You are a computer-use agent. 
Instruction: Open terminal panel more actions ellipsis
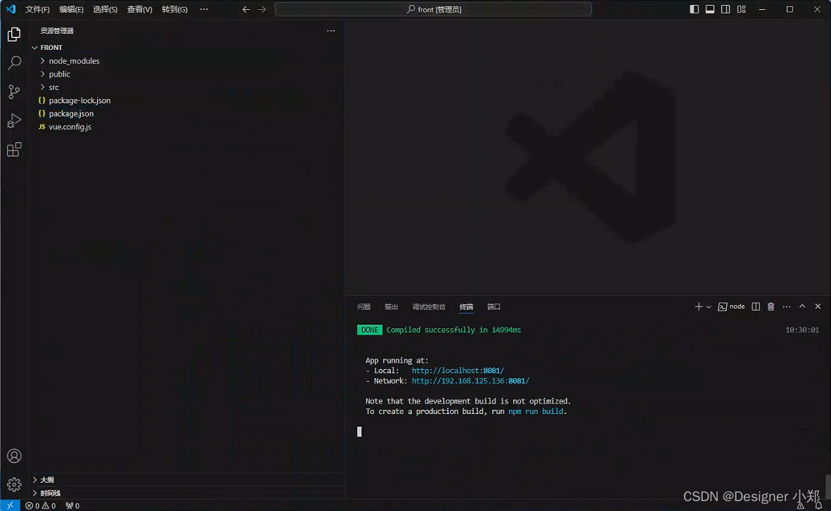(787, 306)
